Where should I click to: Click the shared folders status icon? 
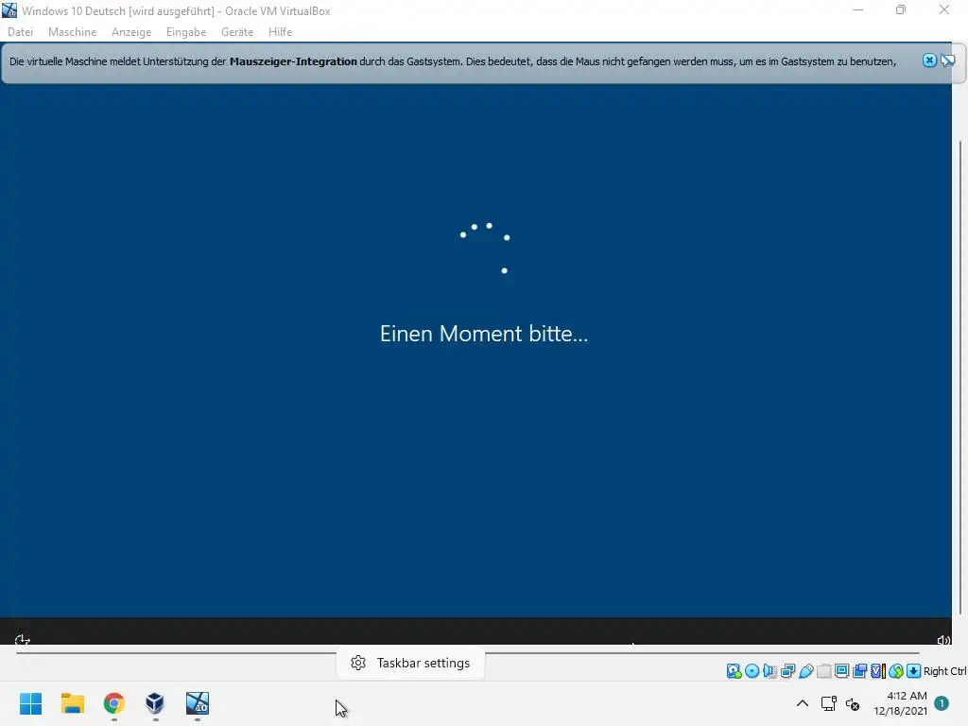pos(824,671)
